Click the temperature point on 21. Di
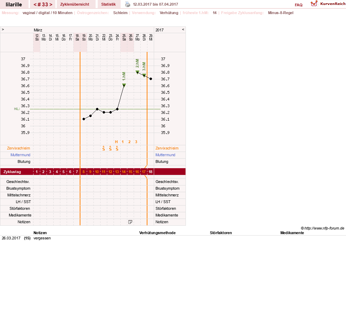 pyautogui.click(x=97, y=109)
